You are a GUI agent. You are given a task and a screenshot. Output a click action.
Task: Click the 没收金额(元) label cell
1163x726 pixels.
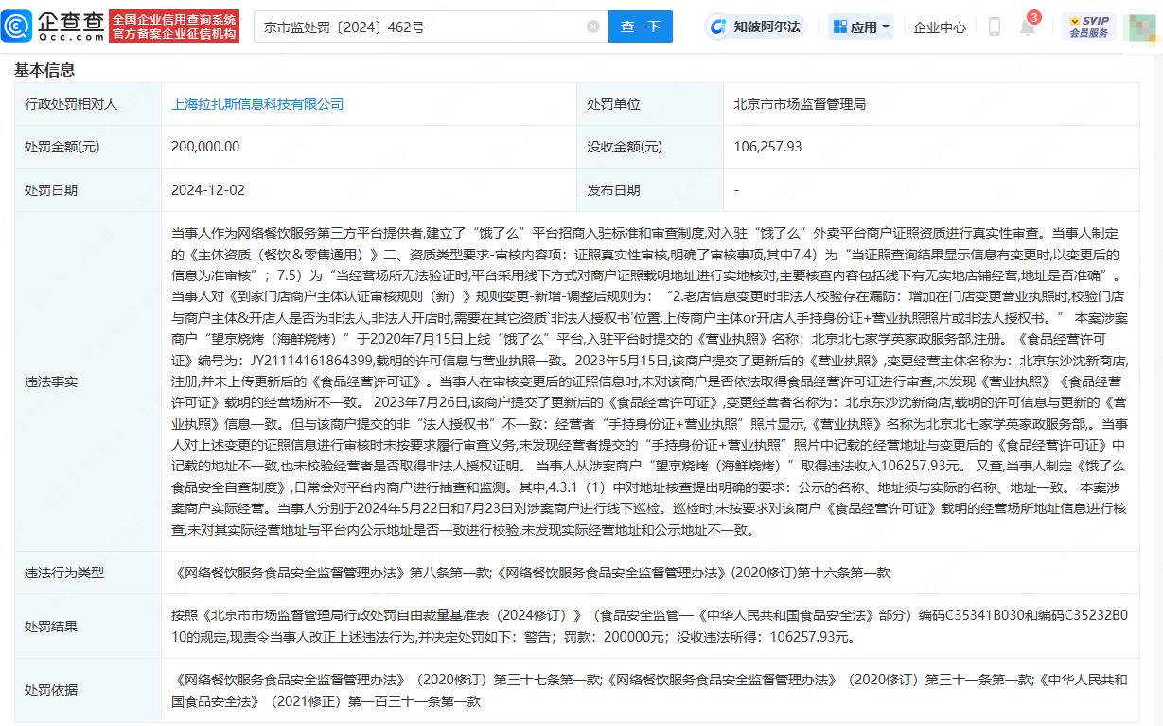650,147
